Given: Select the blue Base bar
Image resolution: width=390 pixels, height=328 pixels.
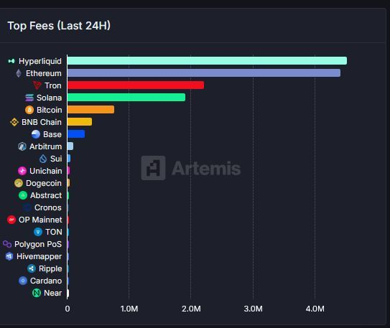Looking at the screenshot, I should [x=76, y=134].
